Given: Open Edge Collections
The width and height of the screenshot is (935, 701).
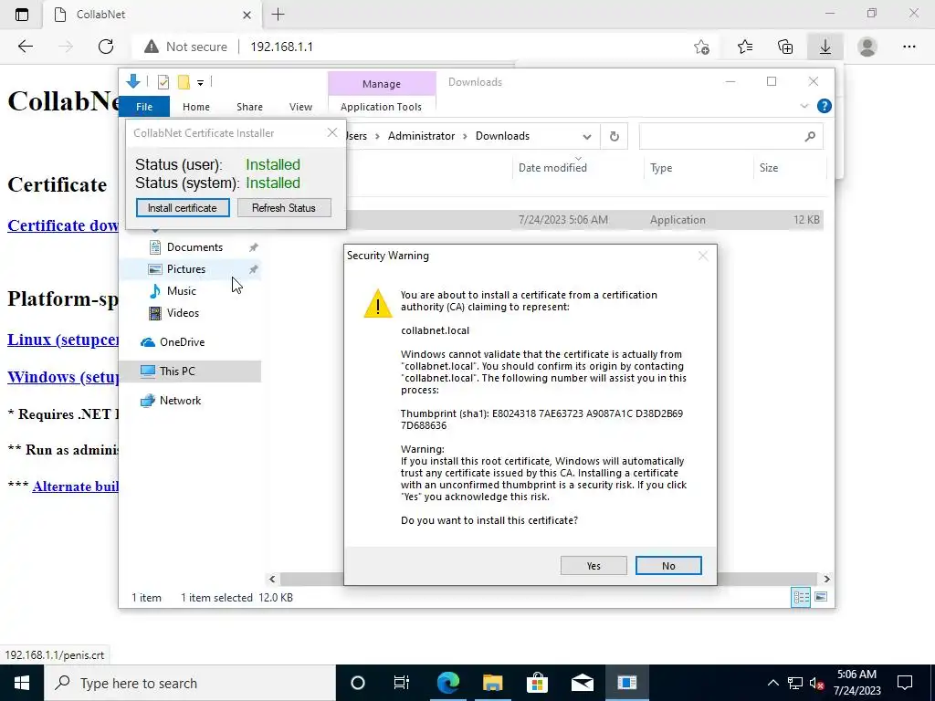Looking at the screenshot, I should point(785,47).
